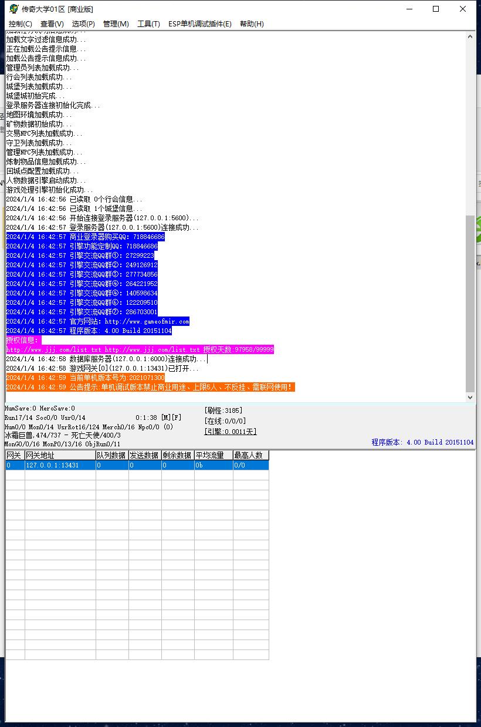481x727 pixels.
Task: Click the 网关 column header
Action: pyautogui.click(x=15, y=455)
